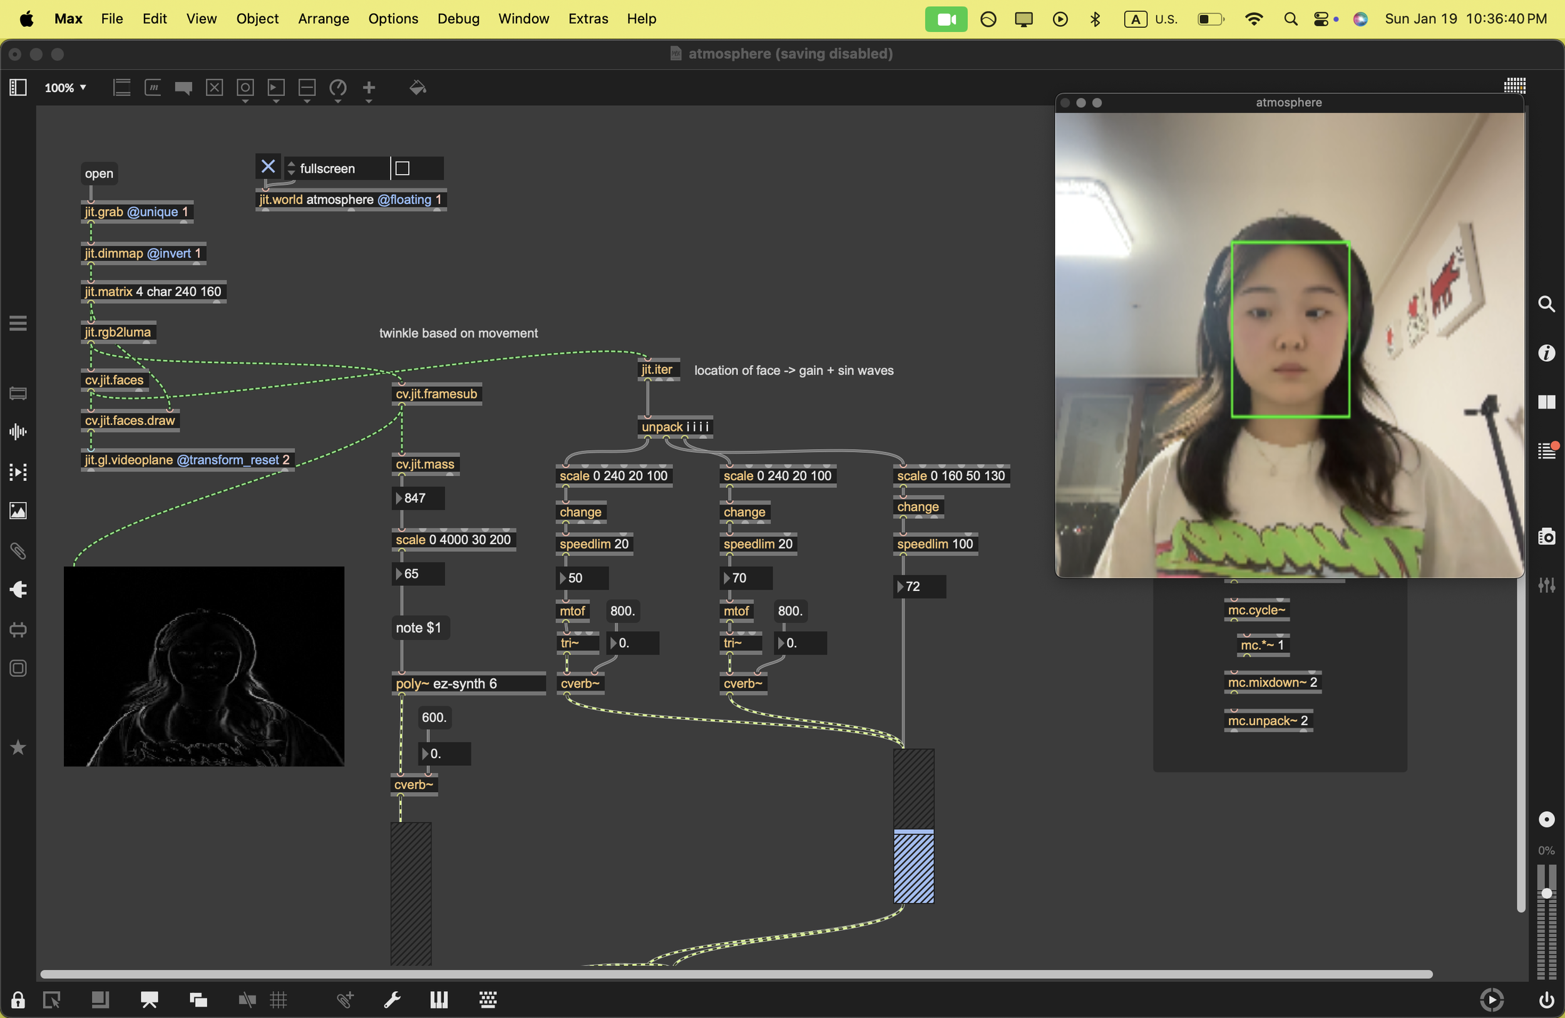Click the Presentation Mode icon
1565x1018 pixels.
tap(149, 1000)
